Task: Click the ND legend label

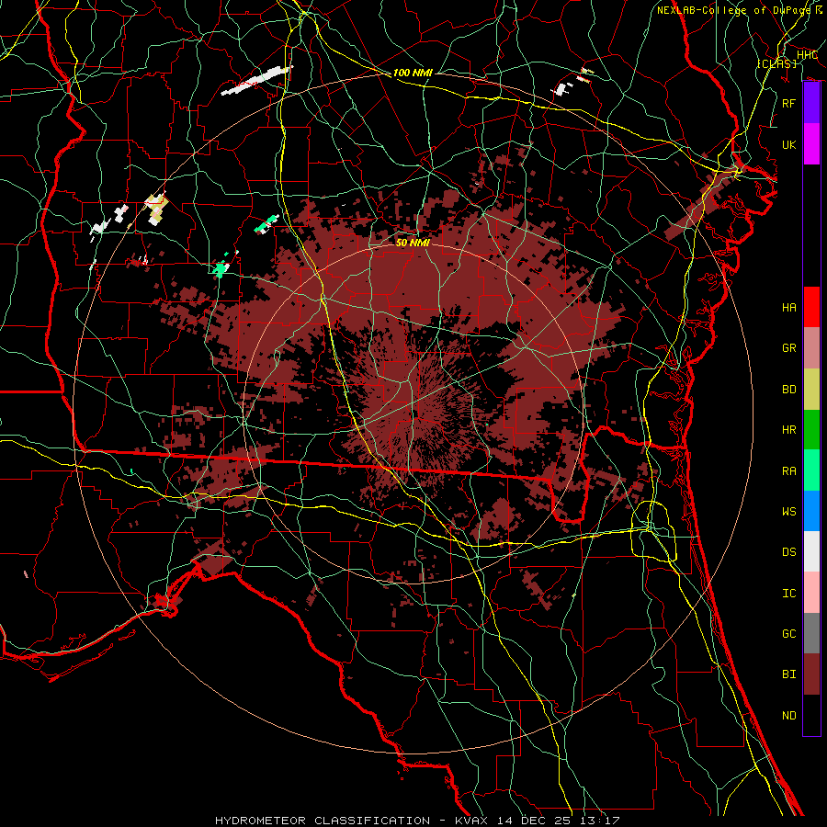Action: click(788, 716)
